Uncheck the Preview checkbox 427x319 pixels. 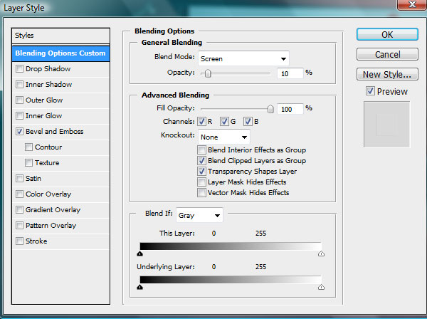[x=370, y=91]
